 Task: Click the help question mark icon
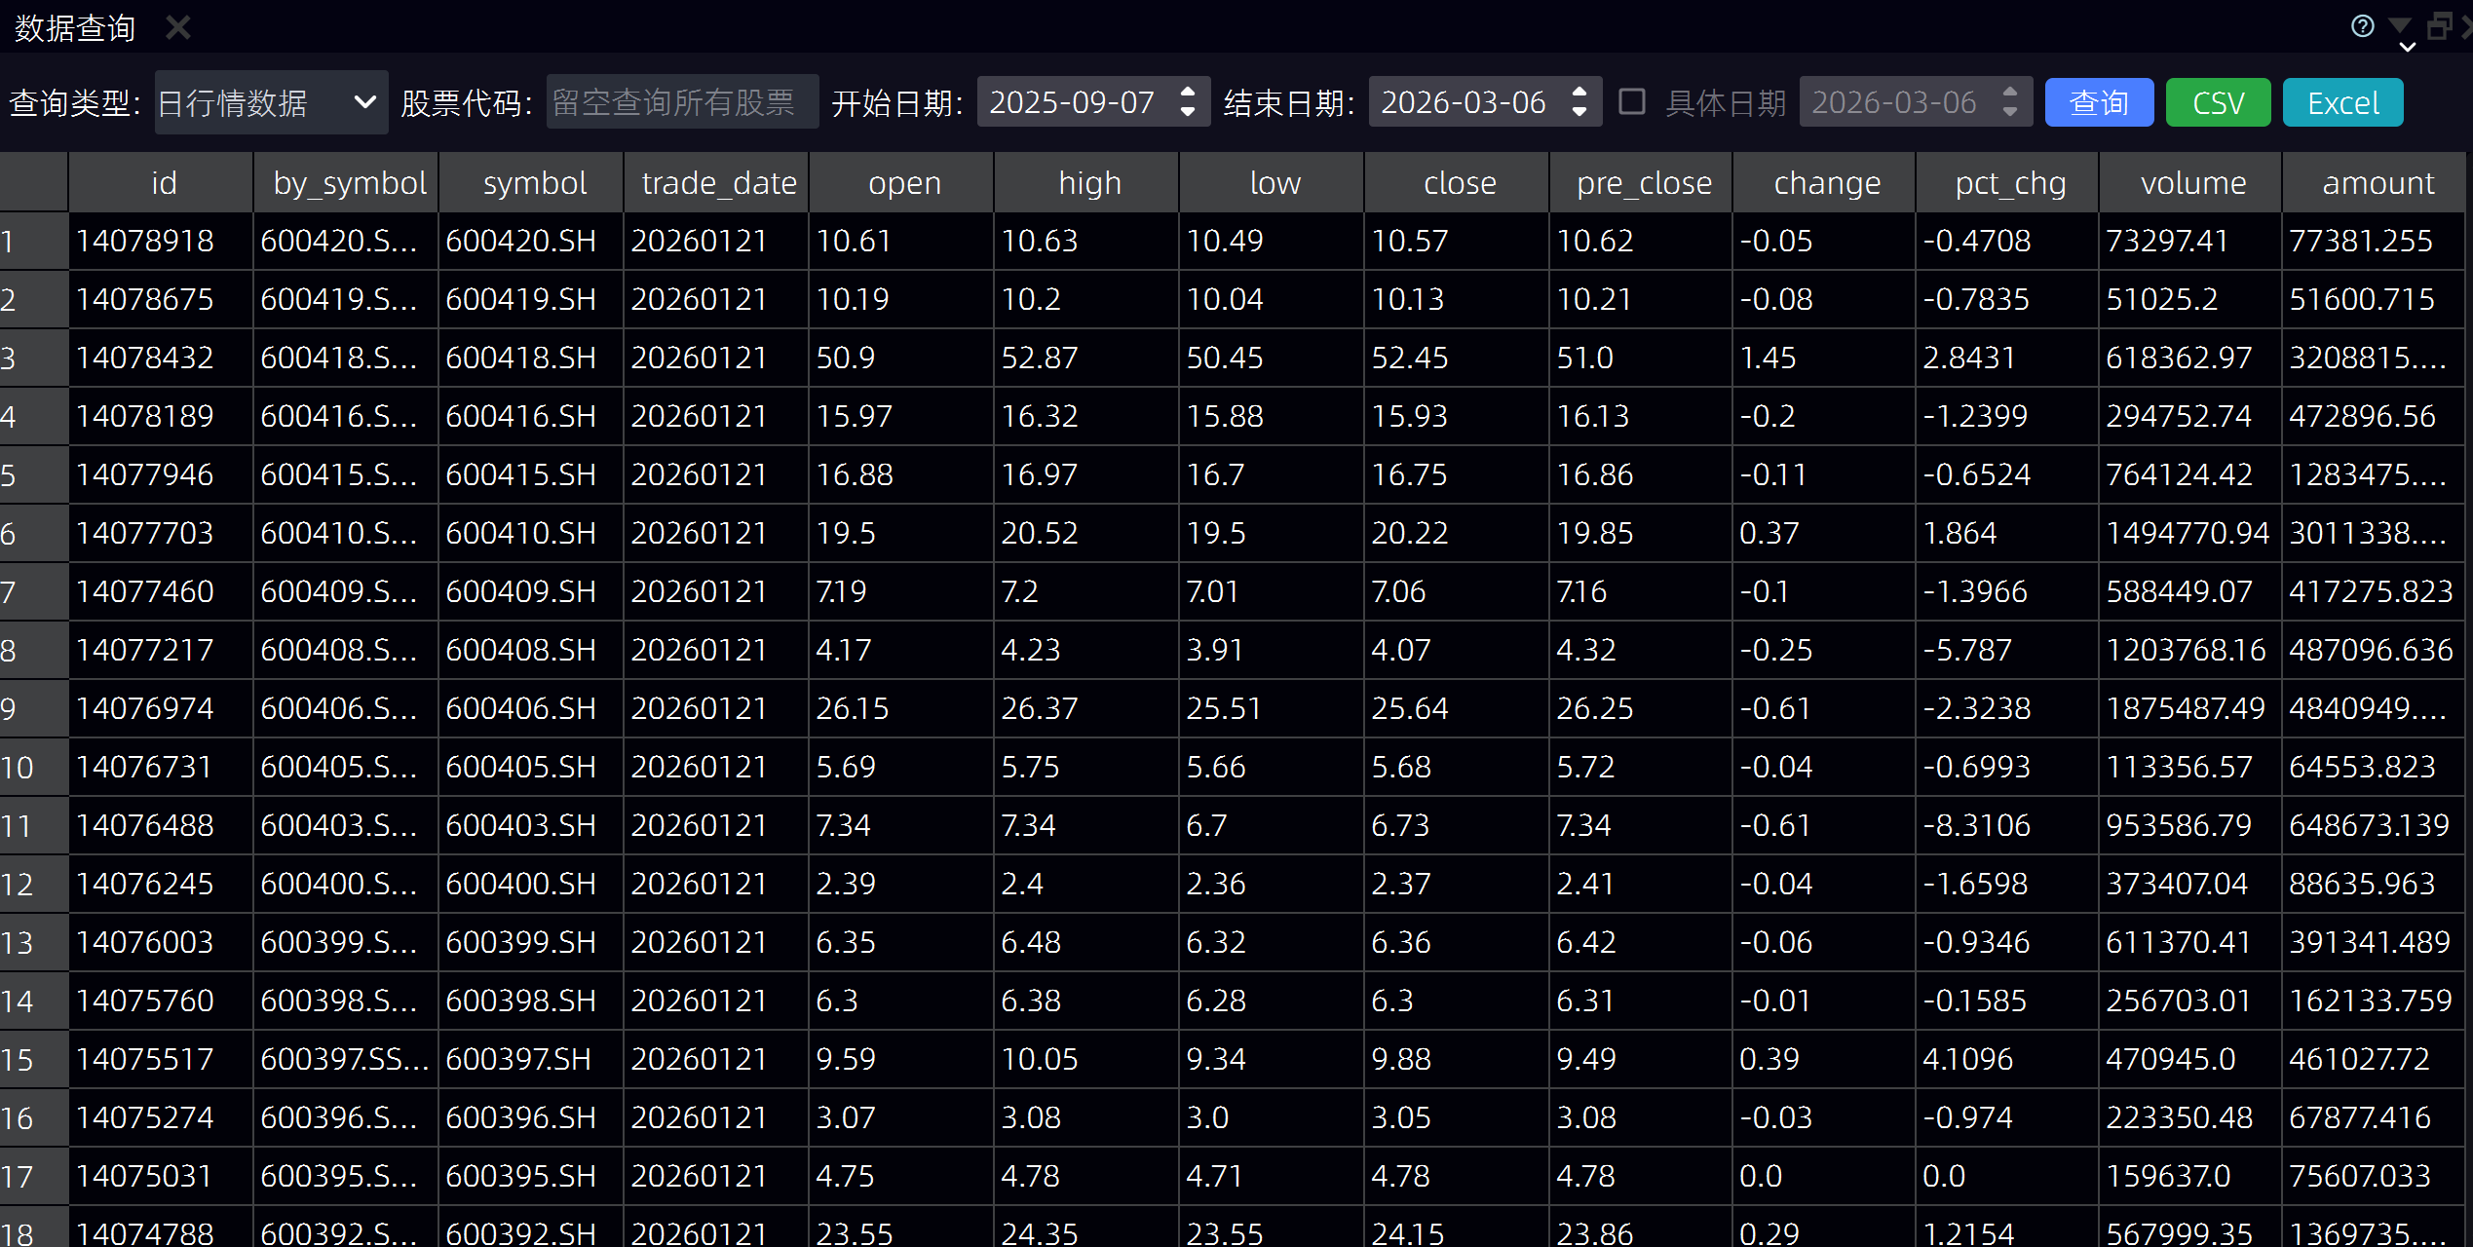click(2362, 26)
